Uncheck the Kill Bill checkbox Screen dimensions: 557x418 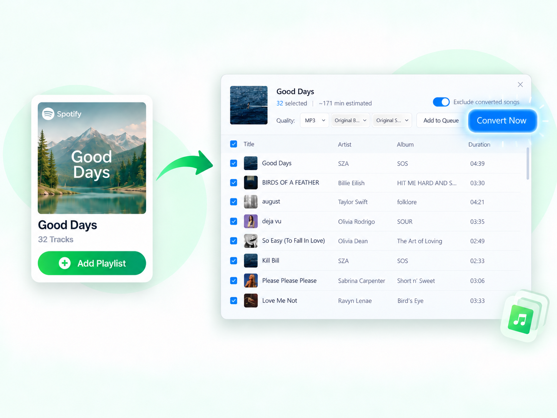[233, 261]
